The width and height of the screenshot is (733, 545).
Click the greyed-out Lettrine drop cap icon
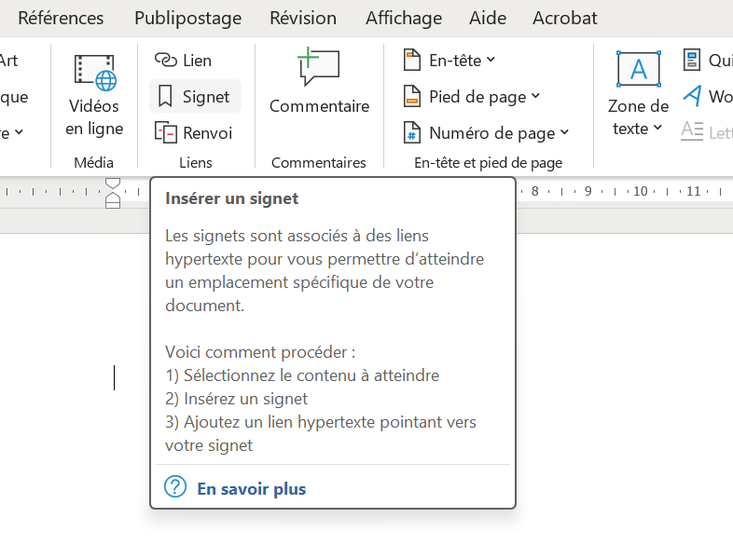pyautogui.click(x=692, y=131)
